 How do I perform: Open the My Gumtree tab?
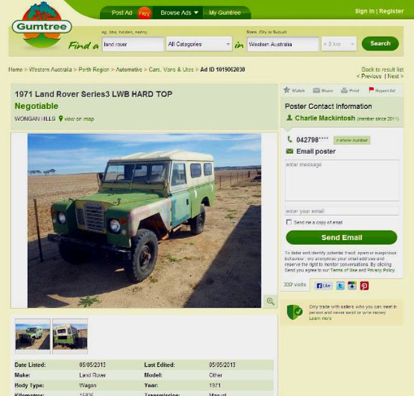(225, 13)
